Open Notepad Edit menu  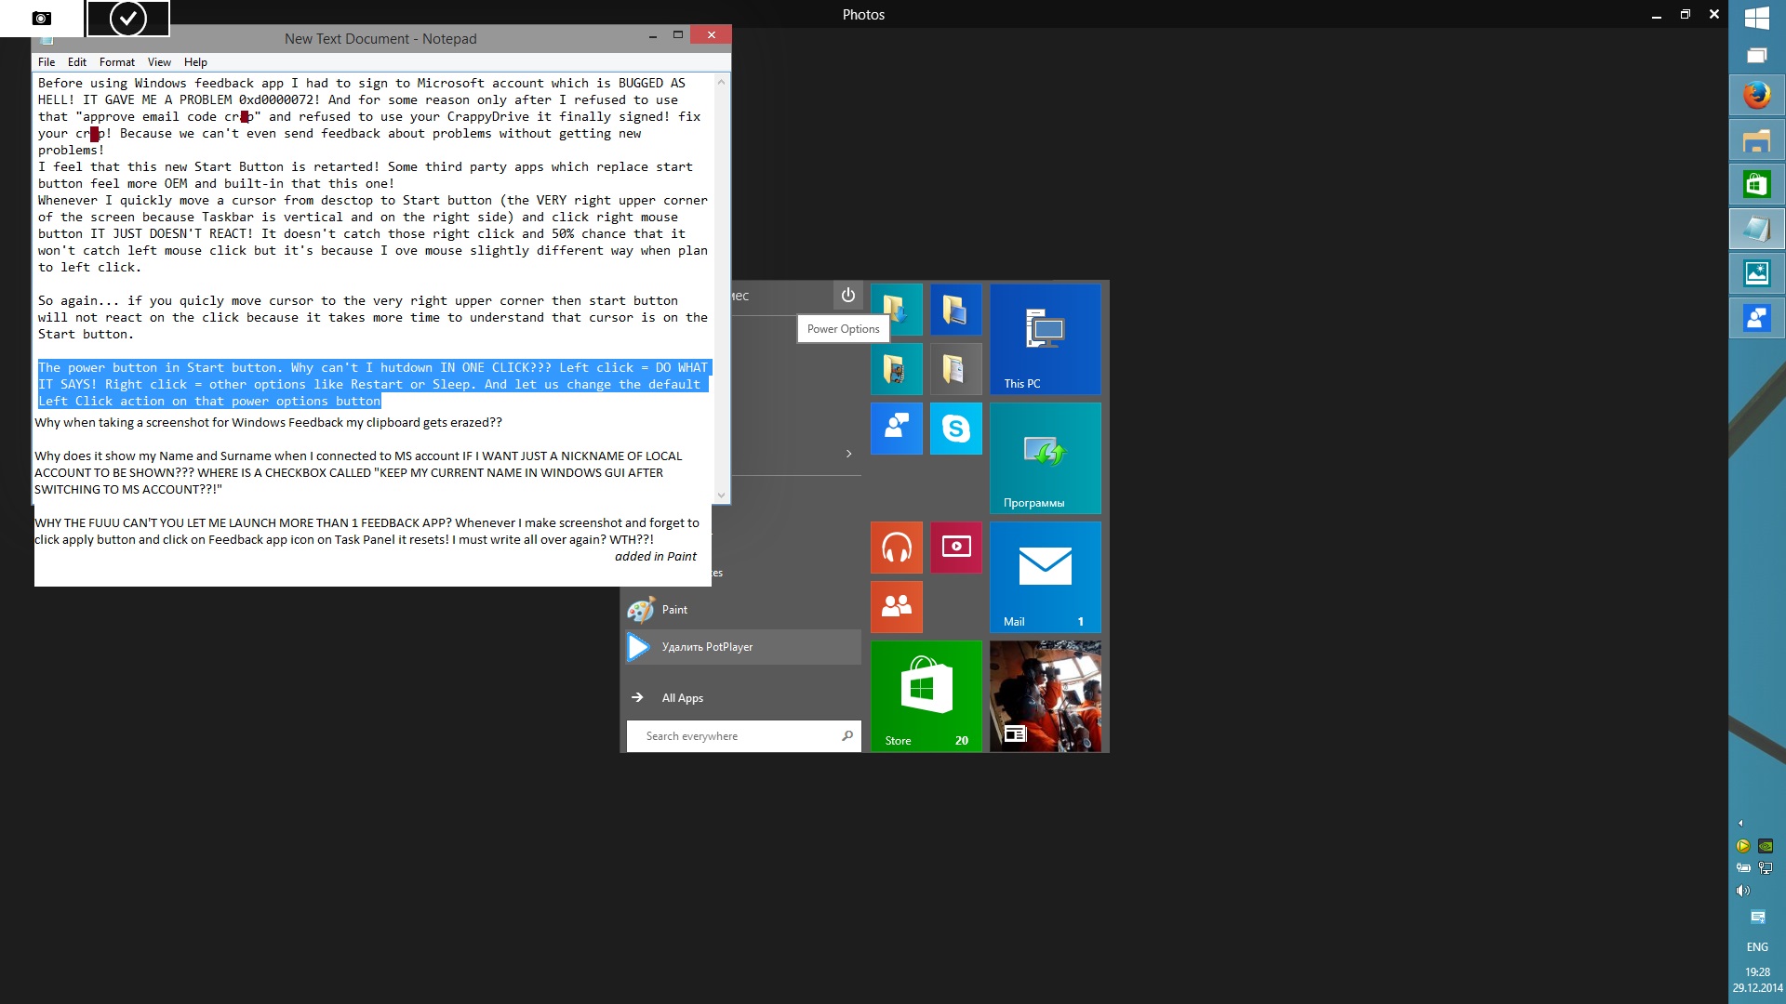click(77, 62)
